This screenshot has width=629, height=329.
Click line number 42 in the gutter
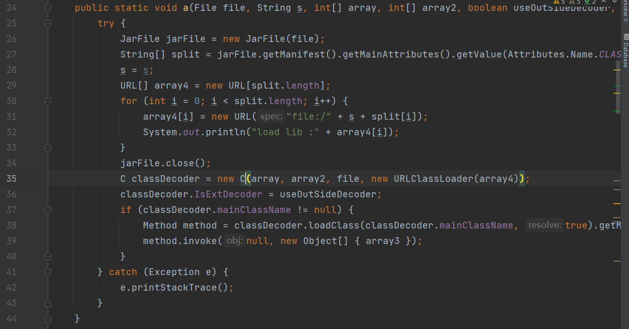click(x=11, y=288)
